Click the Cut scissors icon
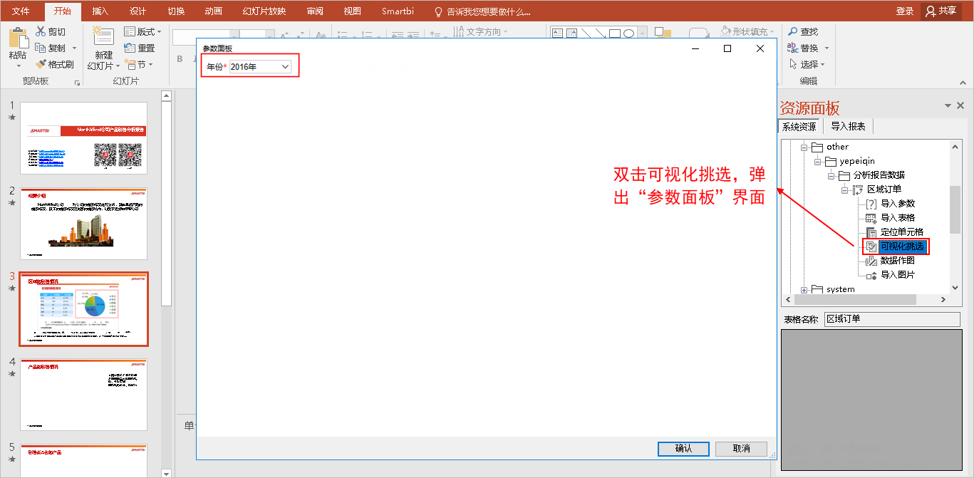 [41, 31]
